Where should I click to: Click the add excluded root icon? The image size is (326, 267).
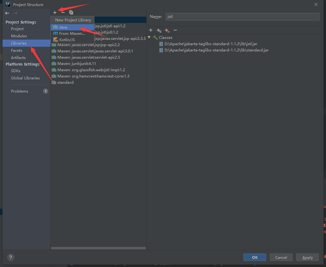click(167, 30)
